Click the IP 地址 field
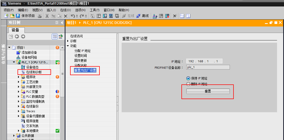The height and width of the screenshot is (140, 284). pyautogui.click(x=204, y=61)
